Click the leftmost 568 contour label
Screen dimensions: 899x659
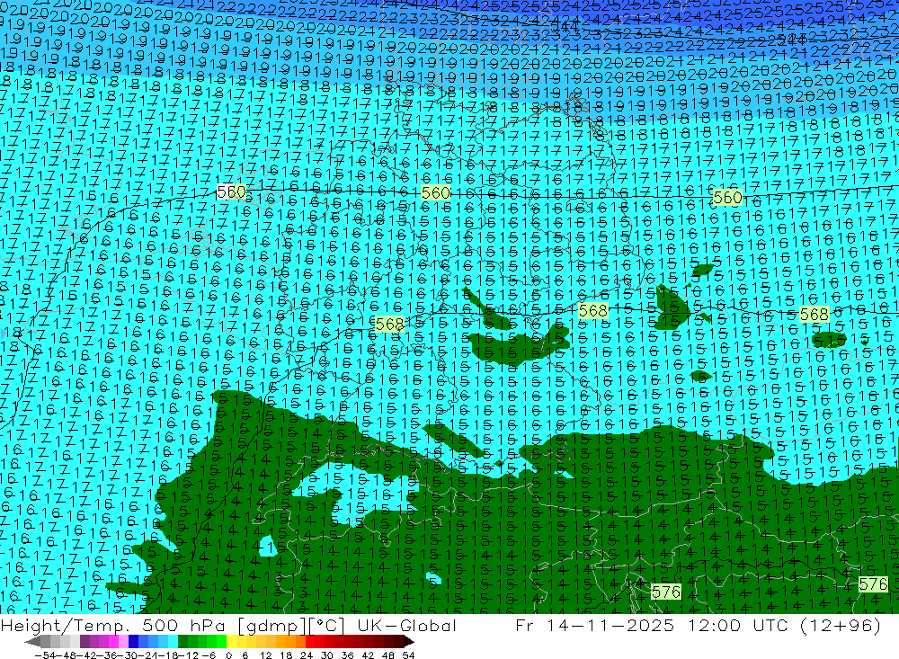click(390, 325)
